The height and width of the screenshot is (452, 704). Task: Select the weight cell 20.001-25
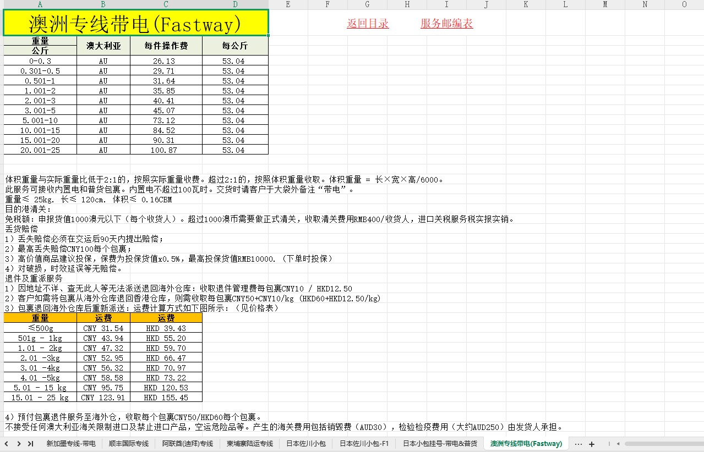click(x=40, y=150)
